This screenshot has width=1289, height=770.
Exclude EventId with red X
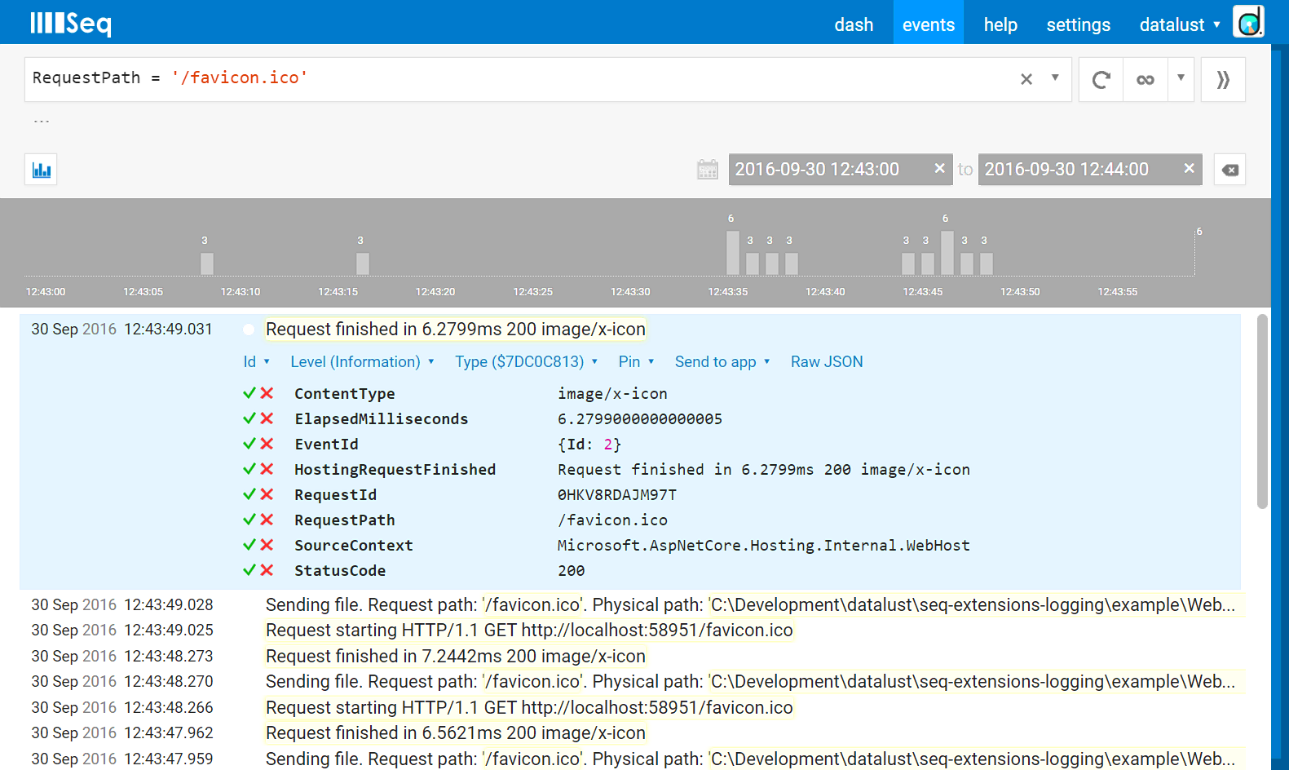click(x=267, y=444)
